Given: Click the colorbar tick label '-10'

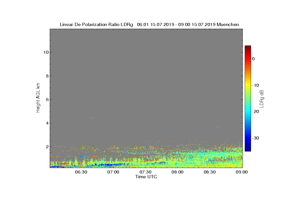Looking at the screenshot, I should pos(255,85).
